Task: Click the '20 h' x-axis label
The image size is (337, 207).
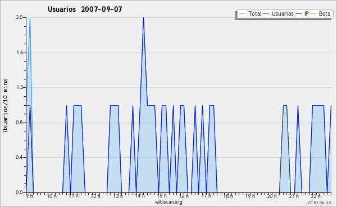Action: (272, 196)
